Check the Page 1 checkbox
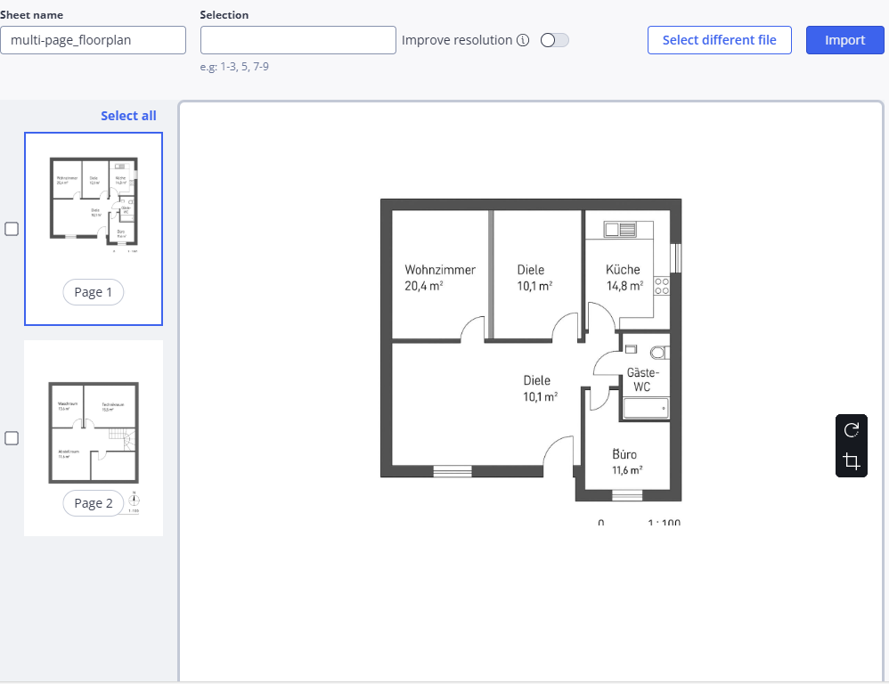The image size is (889, 684). point(12,229)
